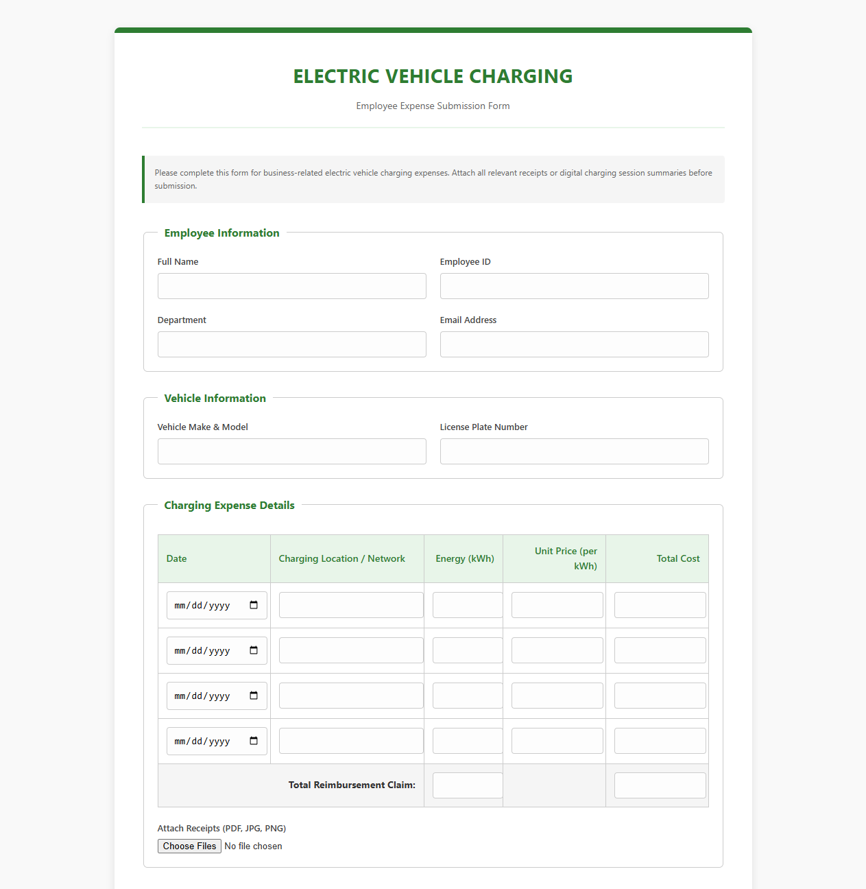Click the Employee Information section title
Screen dimensions: 866x889
click(221, 233)
